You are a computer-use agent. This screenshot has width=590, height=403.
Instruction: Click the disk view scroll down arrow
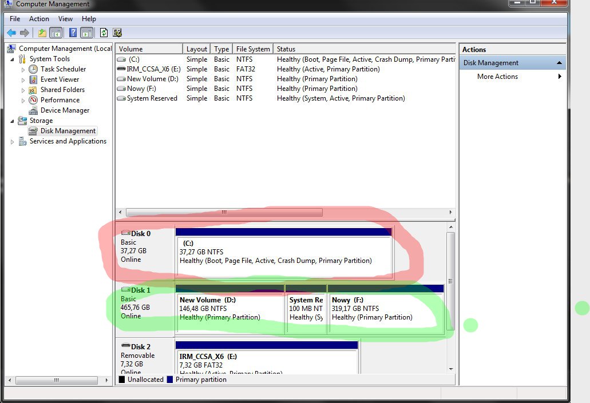tap(451, 369)
